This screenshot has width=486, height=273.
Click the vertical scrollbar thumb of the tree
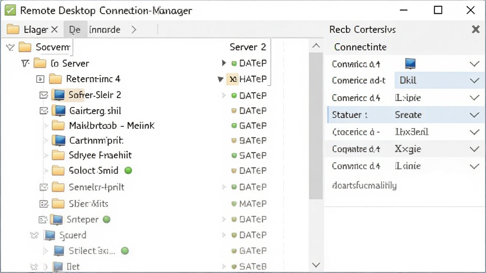pyautogui.click(x=316, y=126)
